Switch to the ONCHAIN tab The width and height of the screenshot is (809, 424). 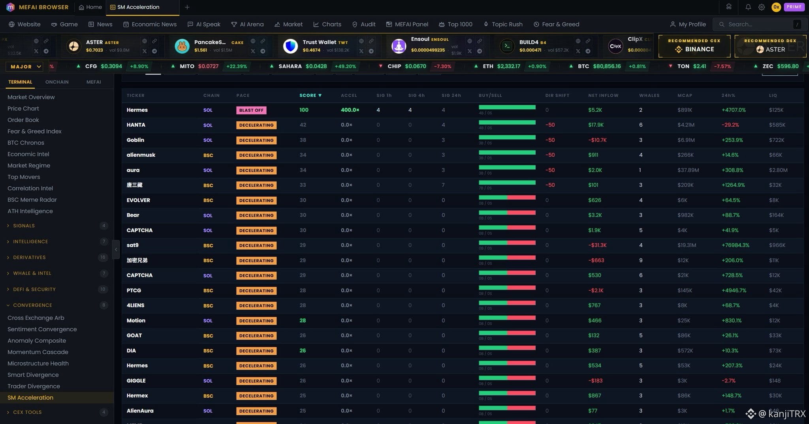pos(57,82)
